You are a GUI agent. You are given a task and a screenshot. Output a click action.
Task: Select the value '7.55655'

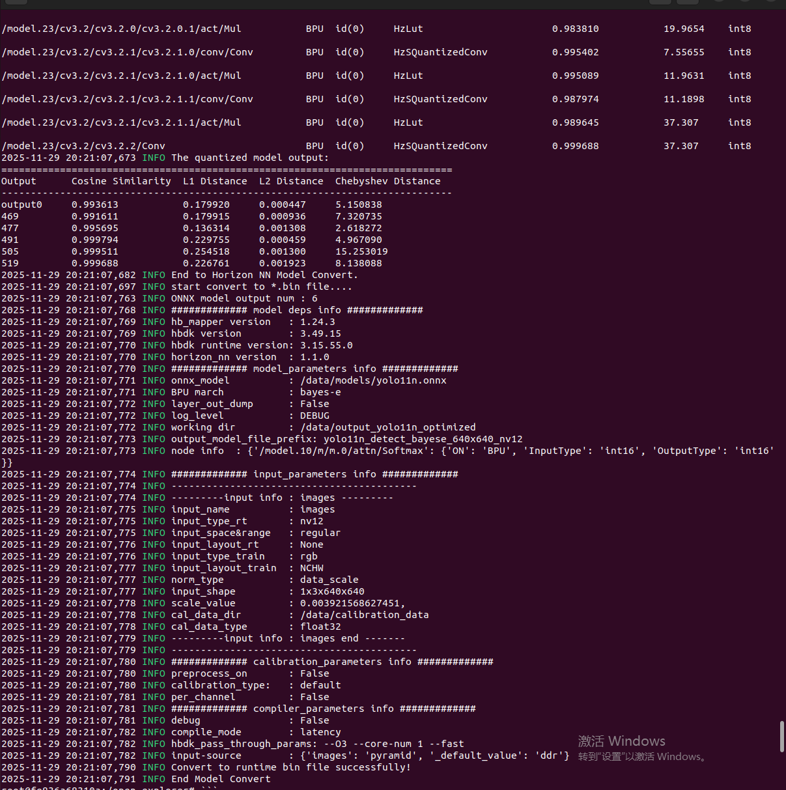pyautogui.click(x=684, y=52)
